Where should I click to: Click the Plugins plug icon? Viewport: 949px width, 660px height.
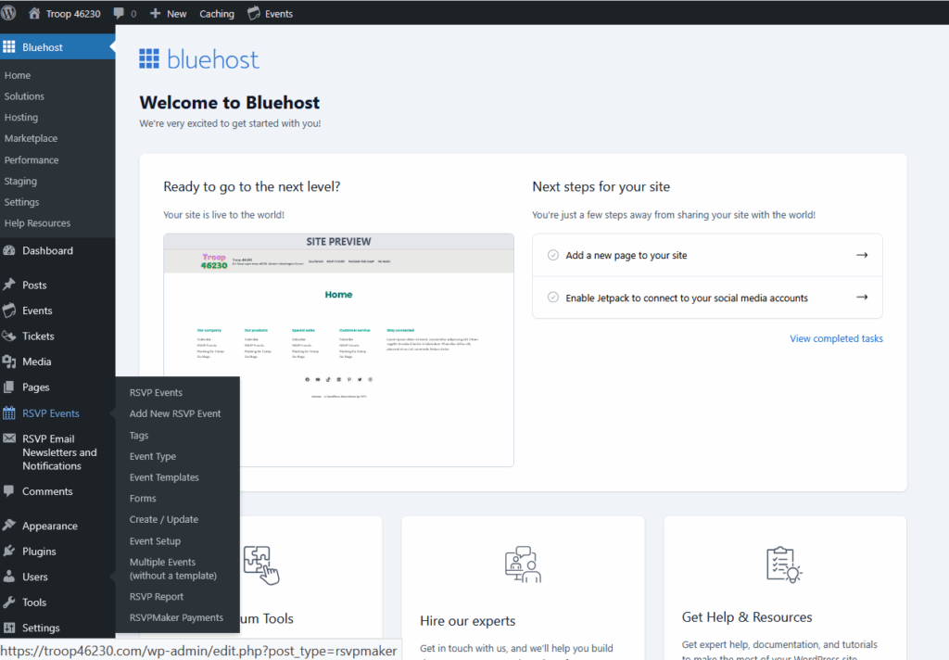pos(9,551)
